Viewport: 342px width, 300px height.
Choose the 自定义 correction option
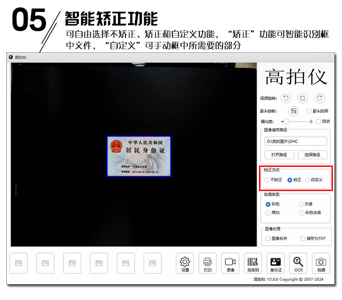click(x=307, y=180)
